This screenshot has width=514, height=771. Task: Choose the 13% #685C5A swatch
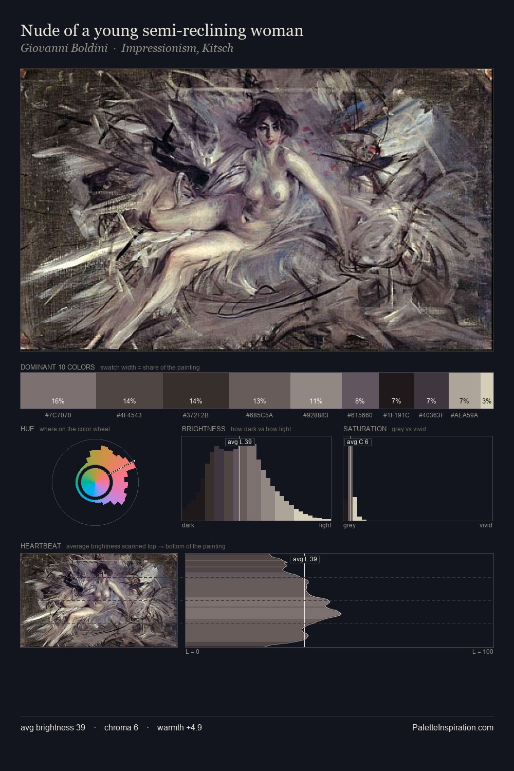click(x=260, y=391)
